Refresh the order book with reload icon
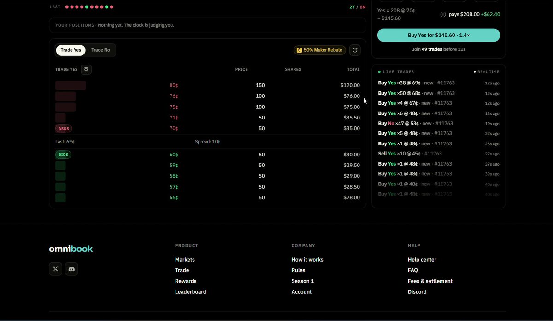Screen dimensions: 553x321 point(355,50)
